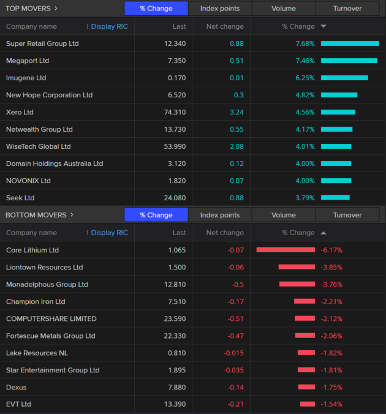Click Imugene percent change 6.25%

click(x=305, y=78)
